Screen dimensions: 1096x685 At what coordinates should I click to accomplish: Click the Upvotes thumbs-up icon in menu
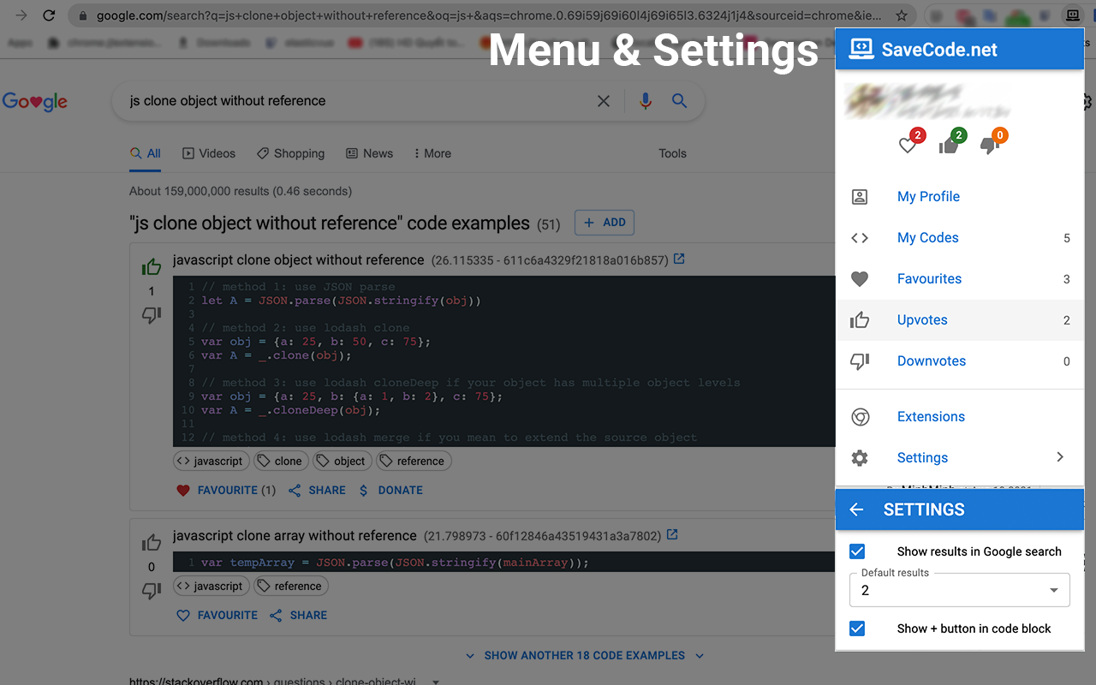pos(860,320)
